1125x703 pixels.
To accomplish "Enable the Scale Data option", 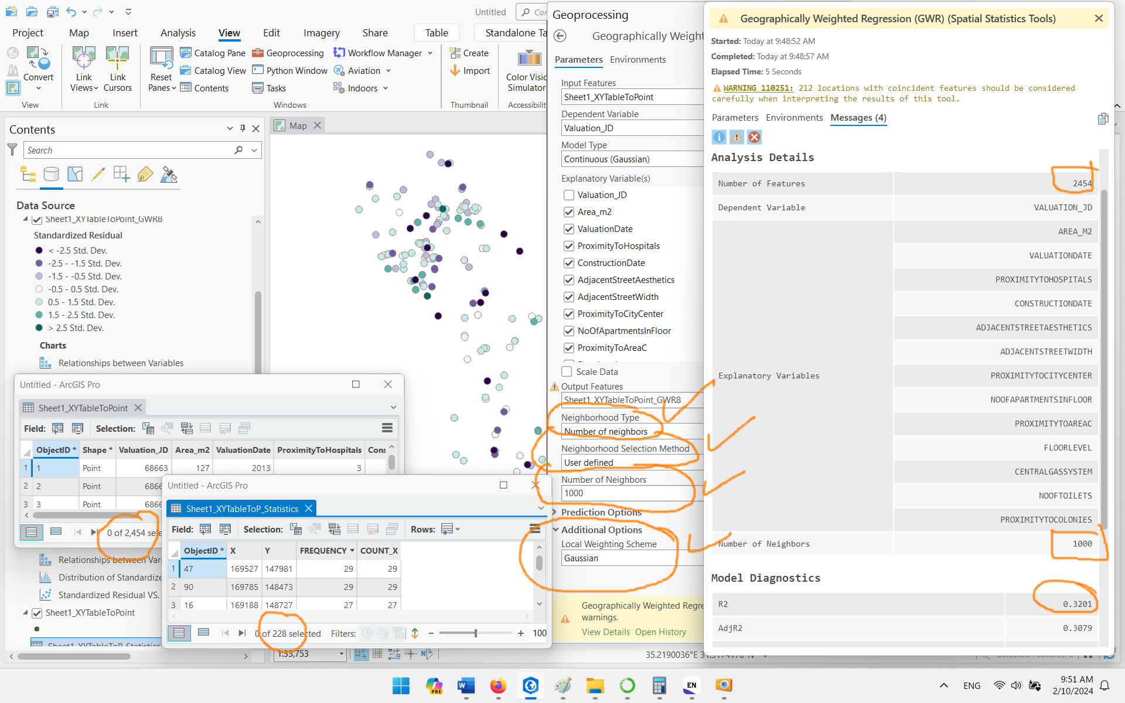I will click(x=566, y=371).
